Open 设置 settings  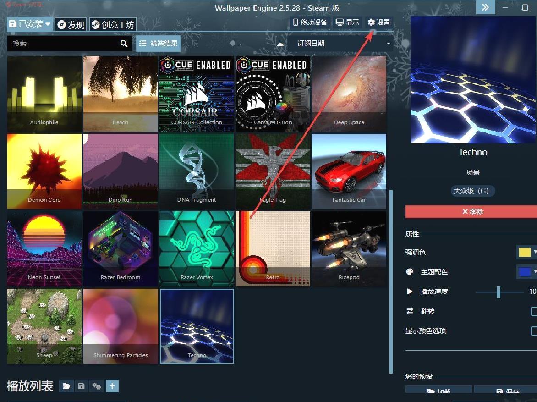[x=379, y=22]
